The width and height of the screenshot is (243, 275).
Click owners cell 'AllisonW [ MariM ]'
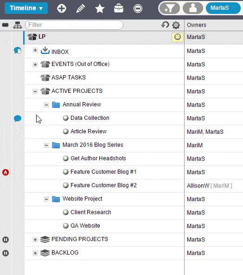coord(210,185)
